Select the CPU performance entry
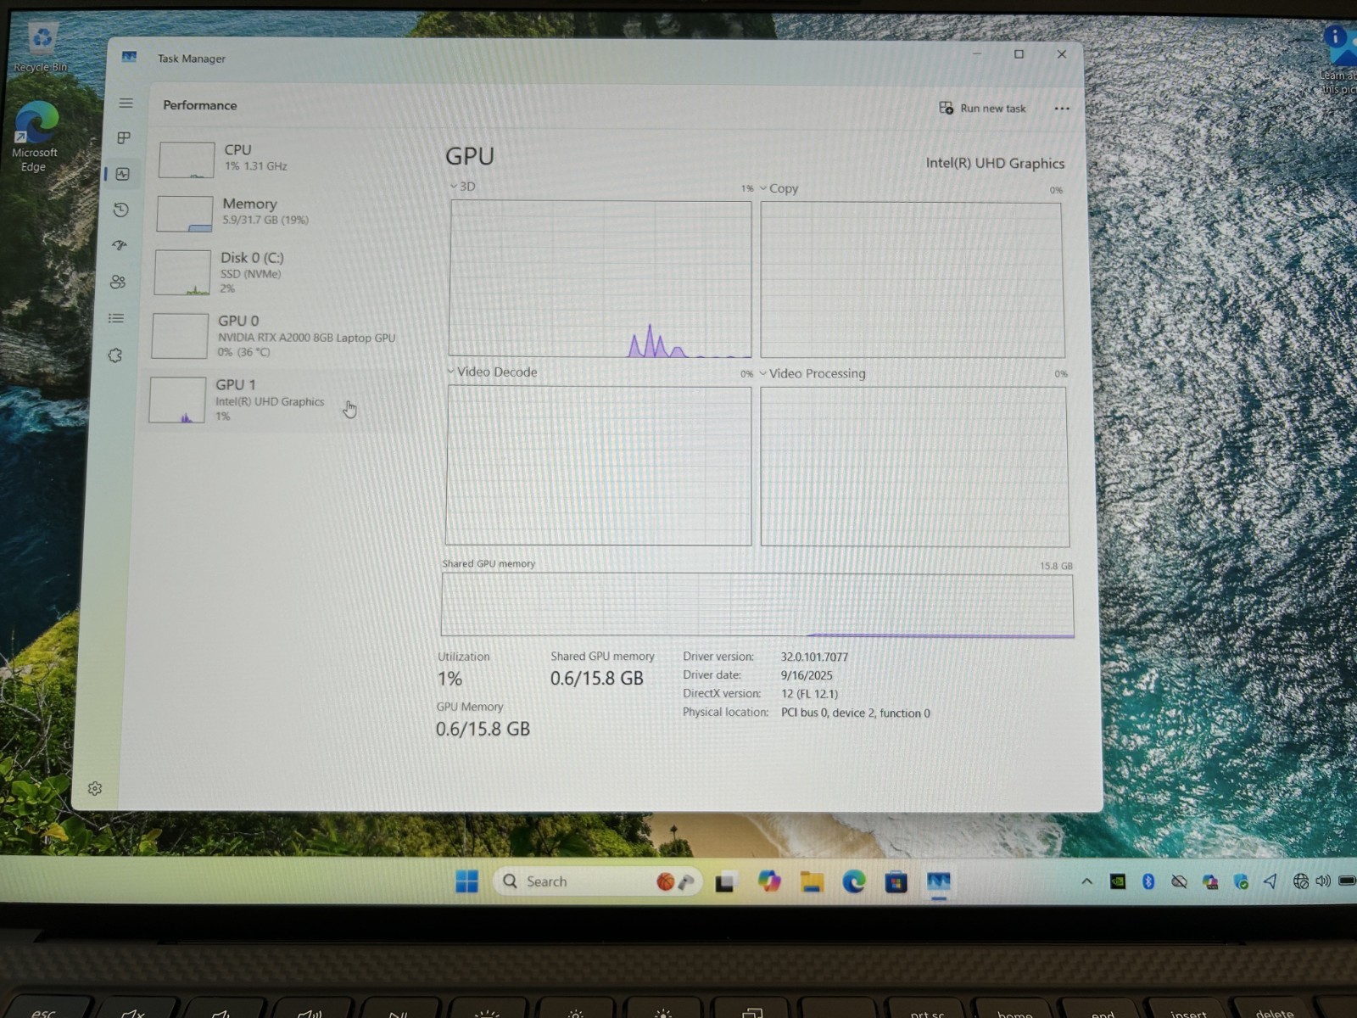This screenshot has width=1357, height=1018. (284, 159)
